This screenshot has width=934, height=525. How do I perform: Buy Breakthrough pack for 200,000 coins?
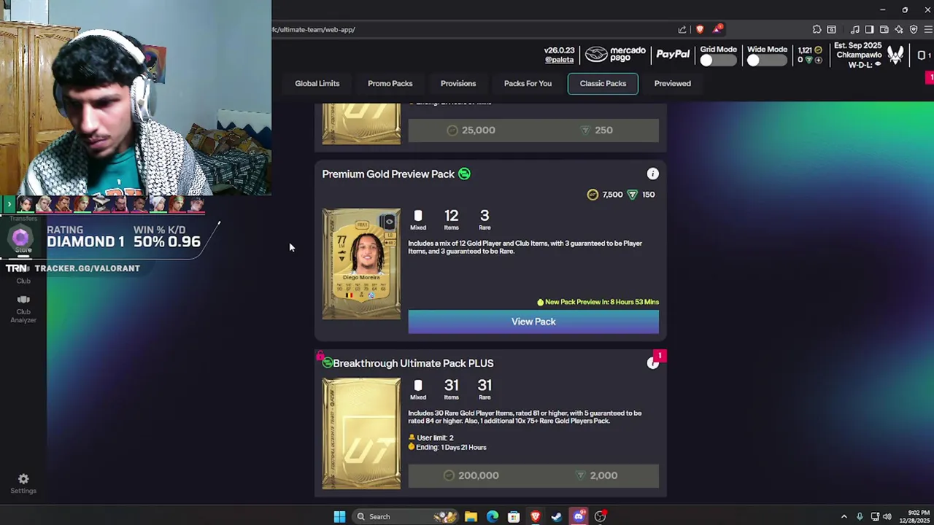coord(471,475)
